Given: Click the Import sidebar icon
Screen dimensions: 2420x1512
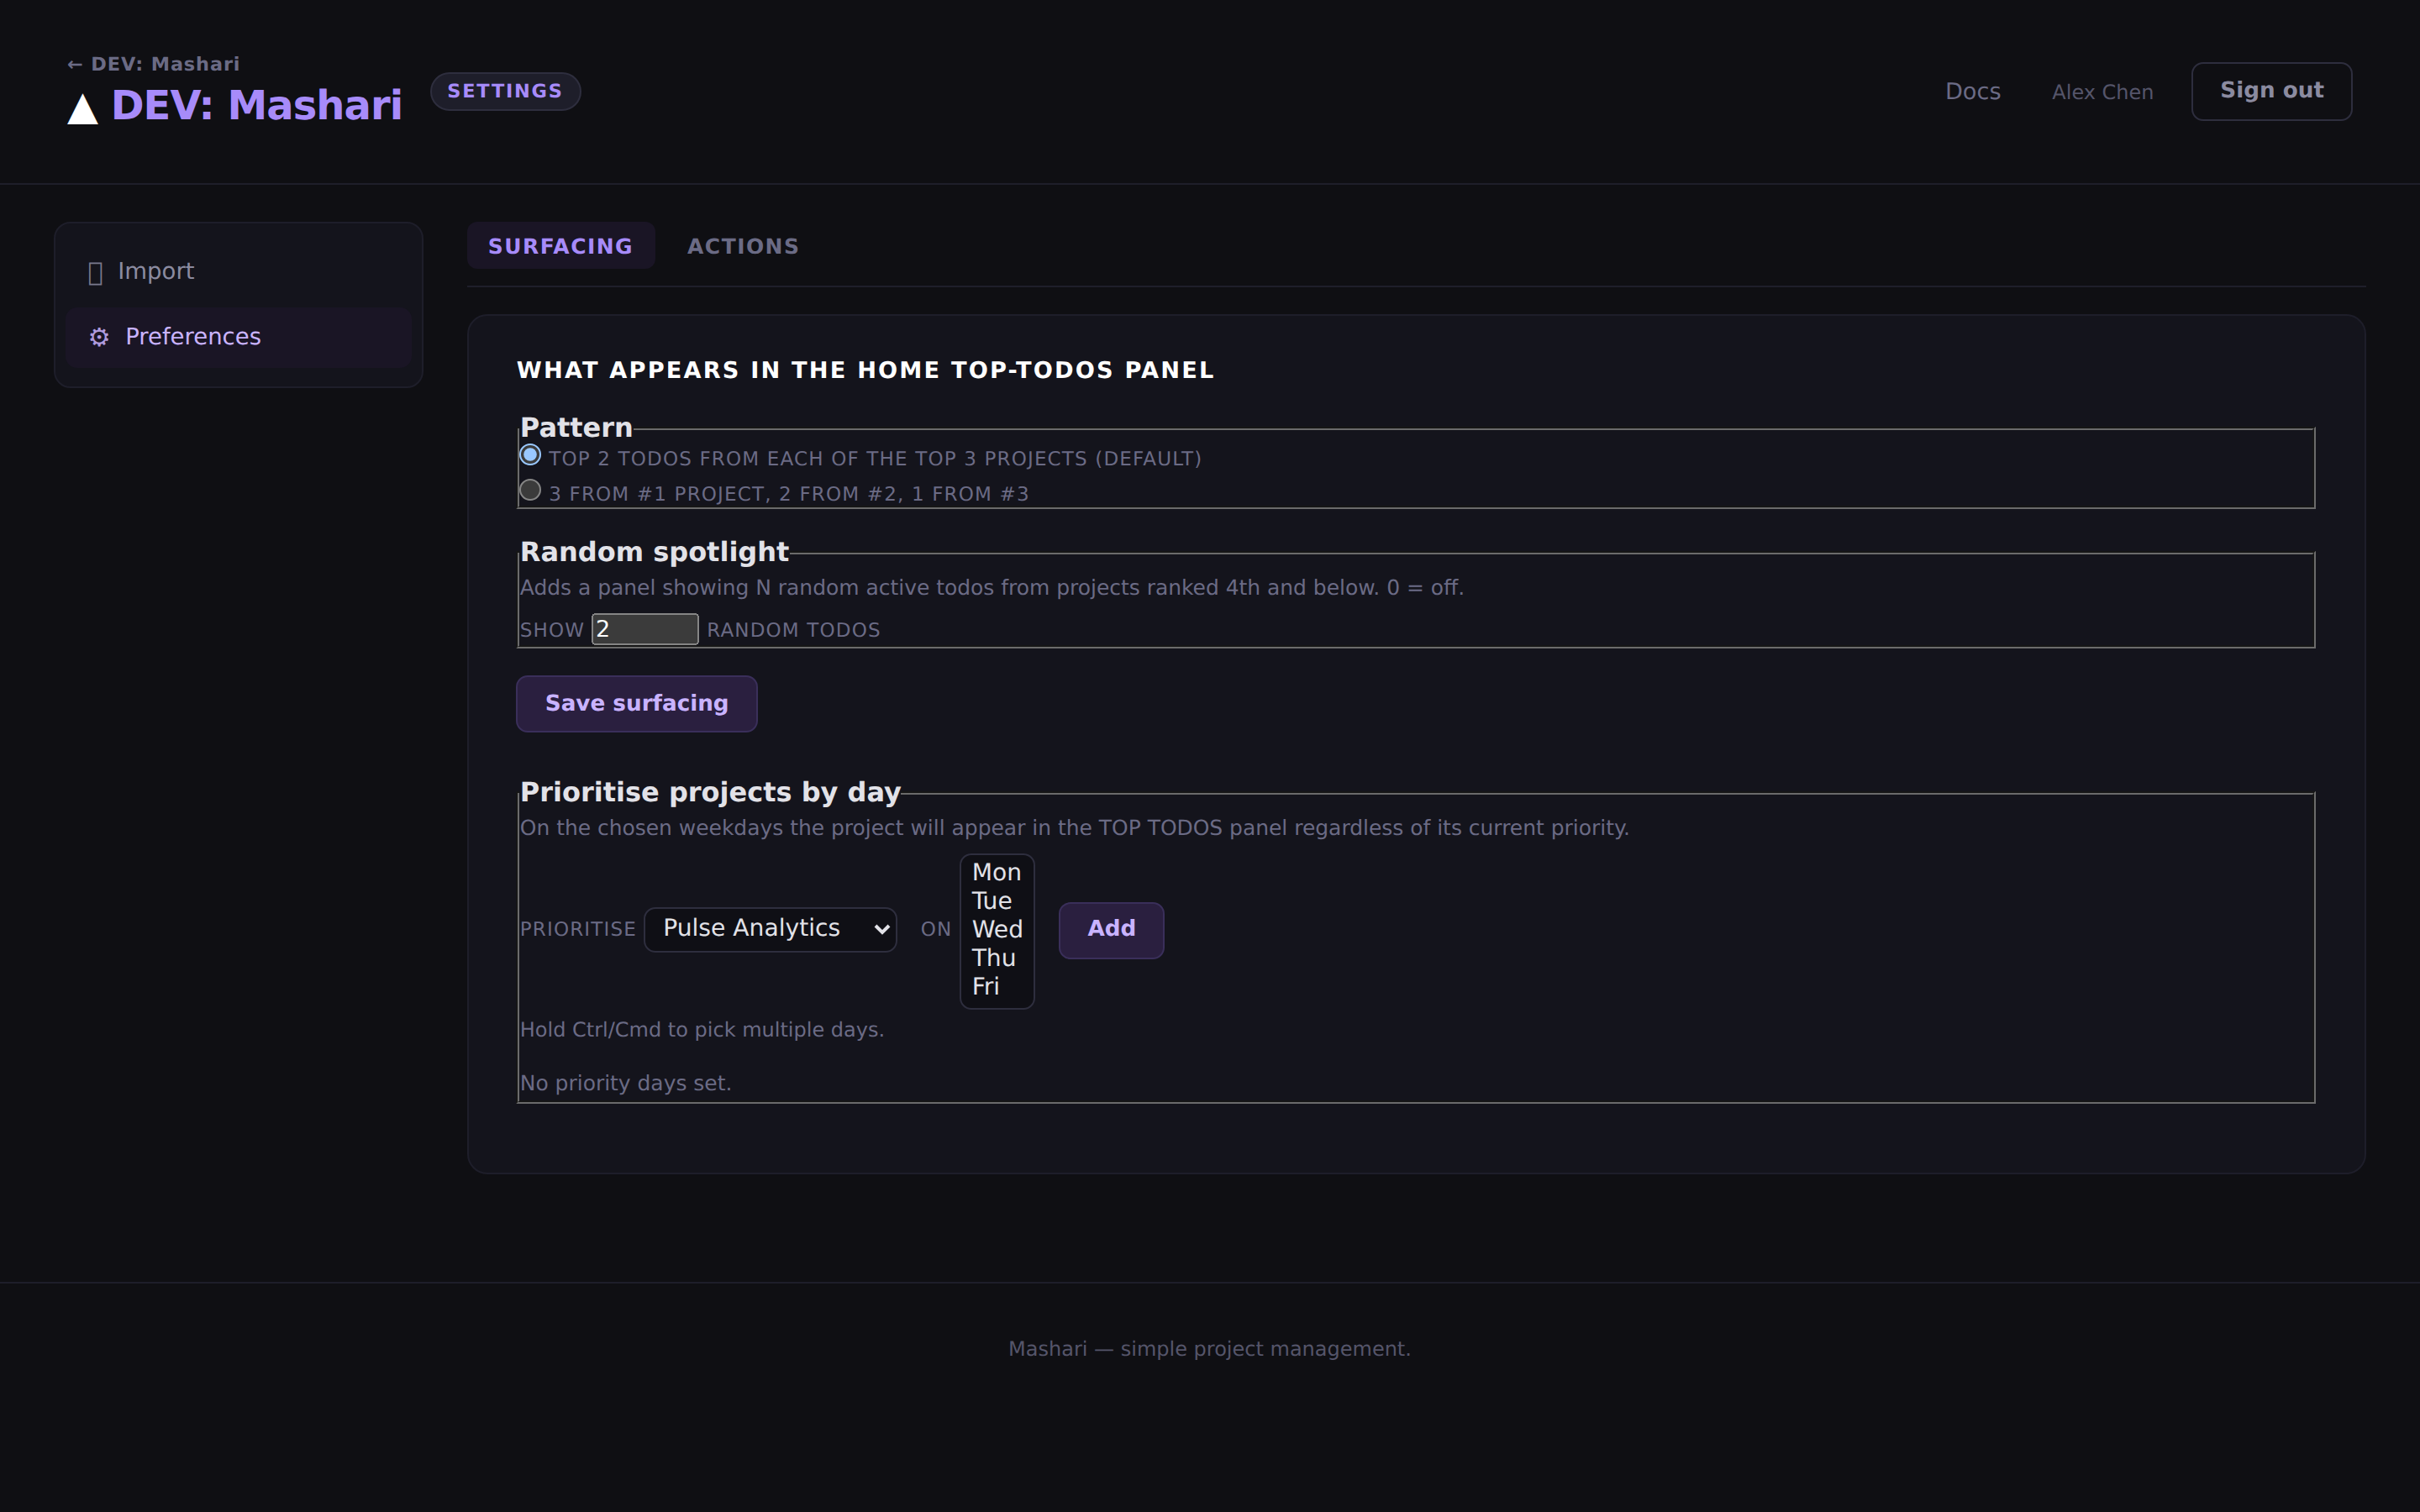Looking at the screenshot, I should coord(96,273).
